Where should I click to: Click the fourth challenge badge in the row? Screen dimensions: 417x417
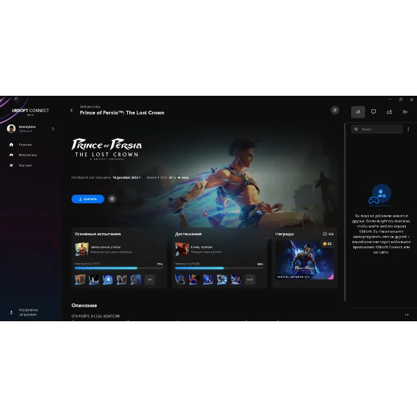tap(122, 280)
